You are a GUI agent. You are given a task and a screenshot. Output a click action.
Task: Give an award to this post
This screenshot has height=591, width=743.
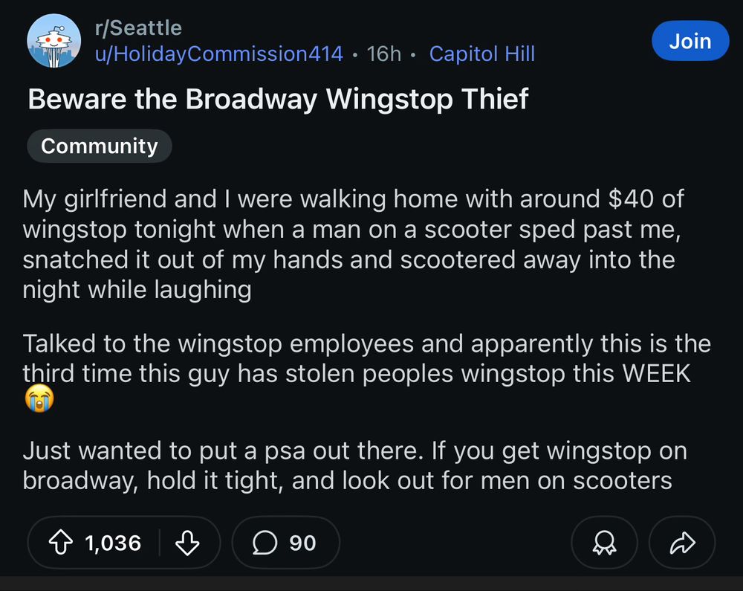click(x=604, y=543)
